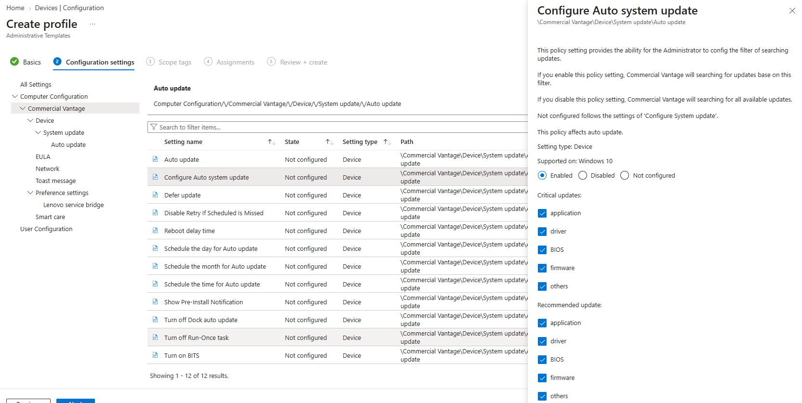Select Smart care in the tree
Viewport: 802px width, 403px height.
pos(51,217)
